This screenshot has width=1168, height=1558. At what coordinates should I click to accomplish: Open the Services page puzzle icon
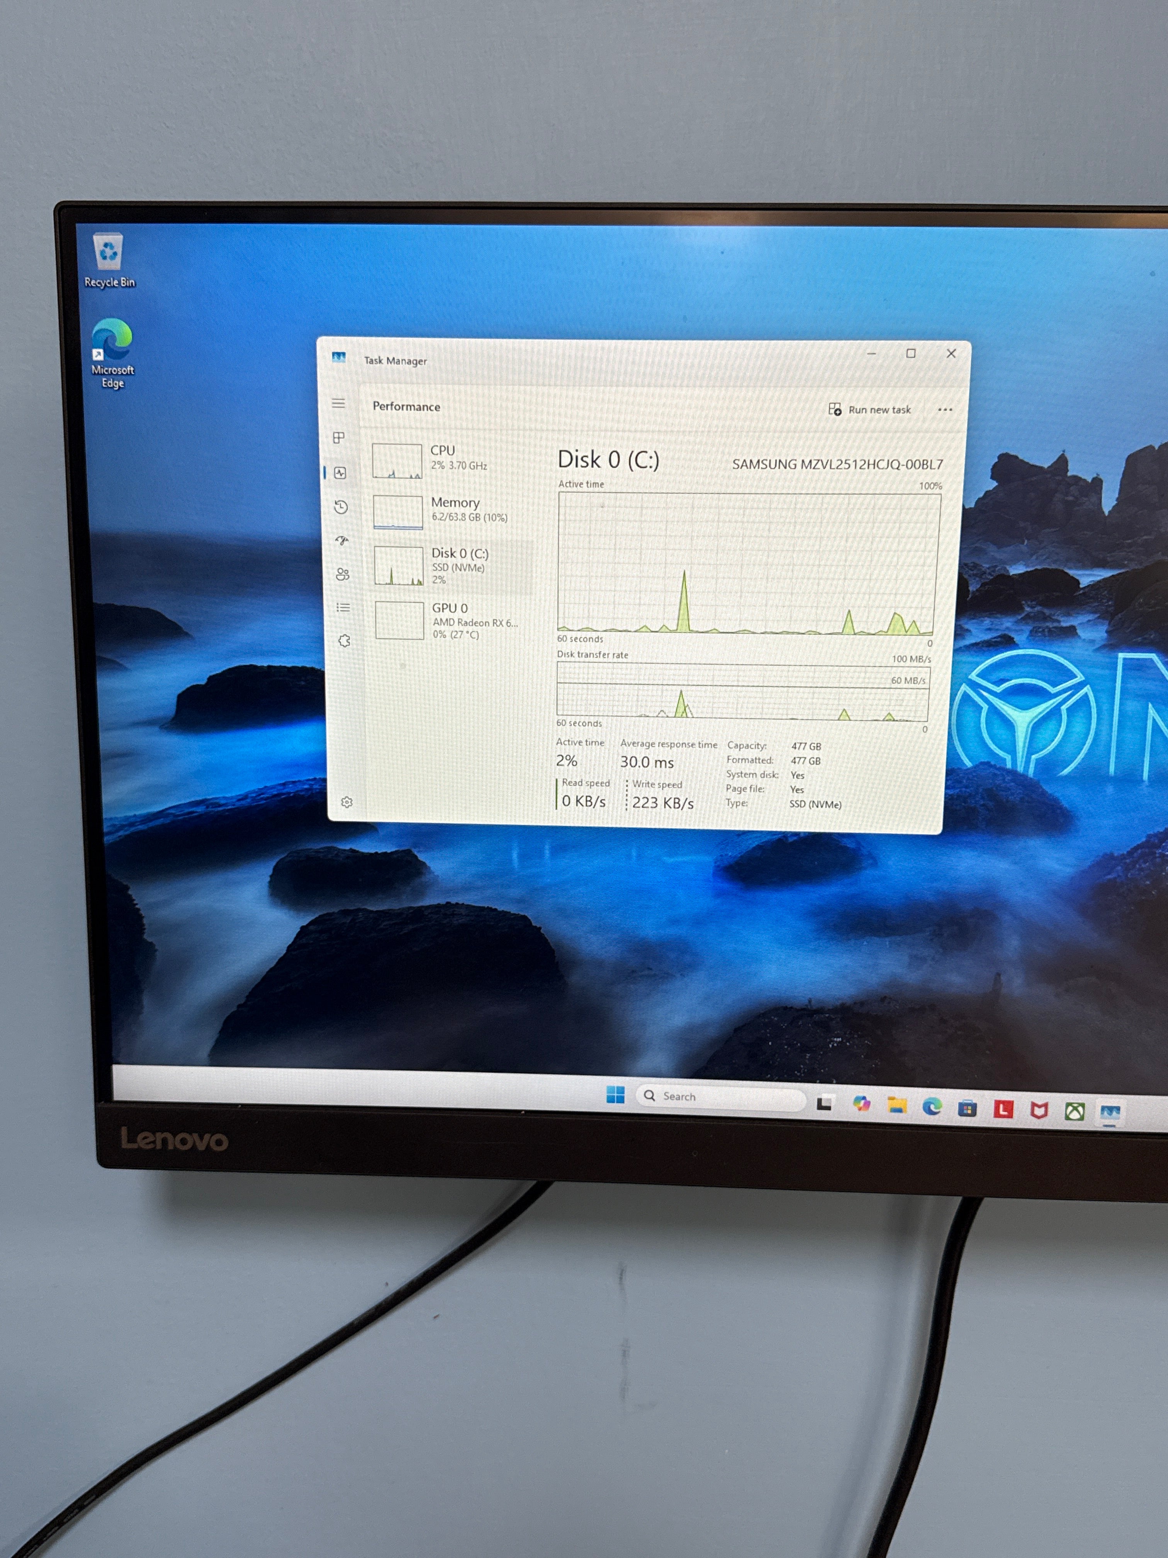tap(344, 641)
